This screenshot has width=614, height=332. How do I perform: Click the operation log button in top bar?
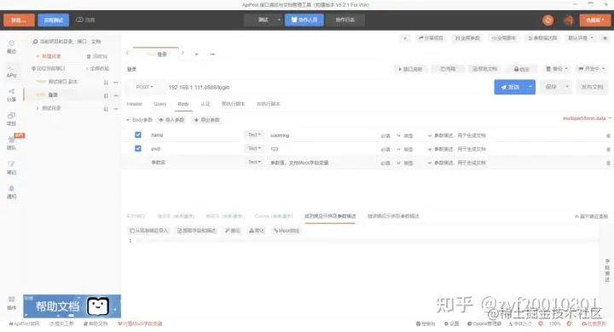tap(345, 20)
